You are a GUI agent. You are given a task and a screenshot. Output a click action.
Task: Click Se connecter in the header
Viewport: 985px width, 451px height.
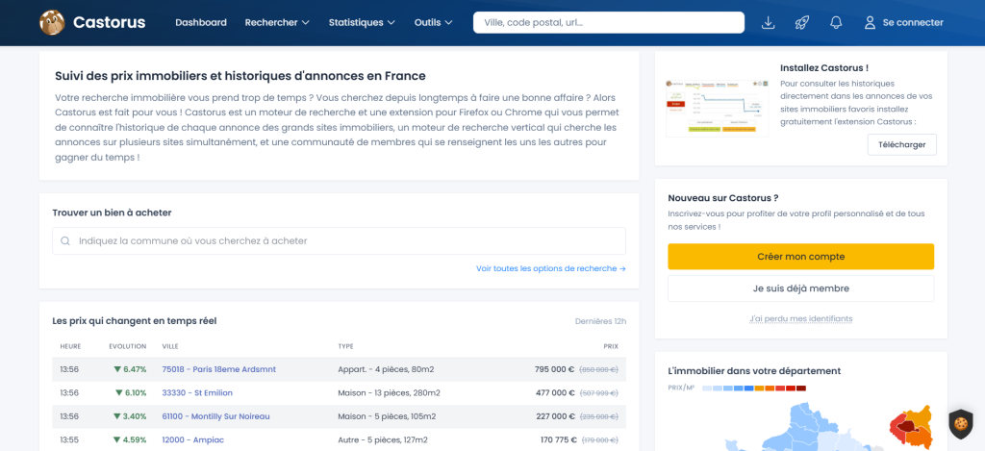click(913, 23)
